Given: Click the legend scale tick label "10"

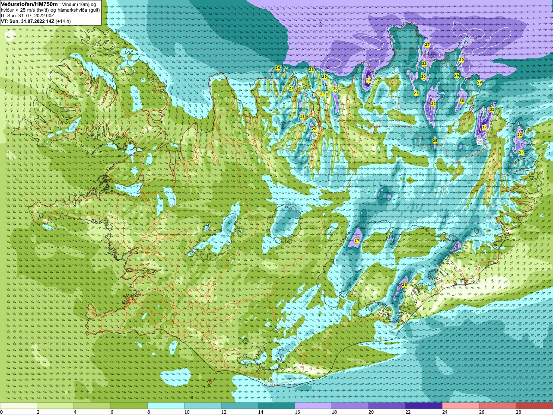Looking at the screenshot, I should coord(187,412).
